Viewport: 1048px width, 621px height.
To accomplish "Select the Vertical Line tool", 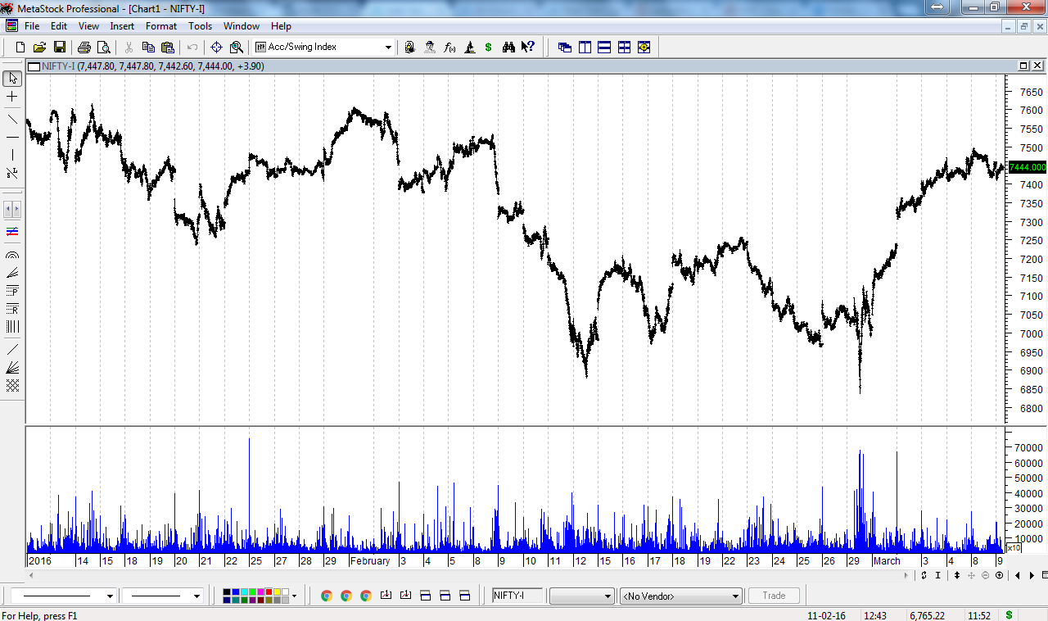I will [12, 155].
